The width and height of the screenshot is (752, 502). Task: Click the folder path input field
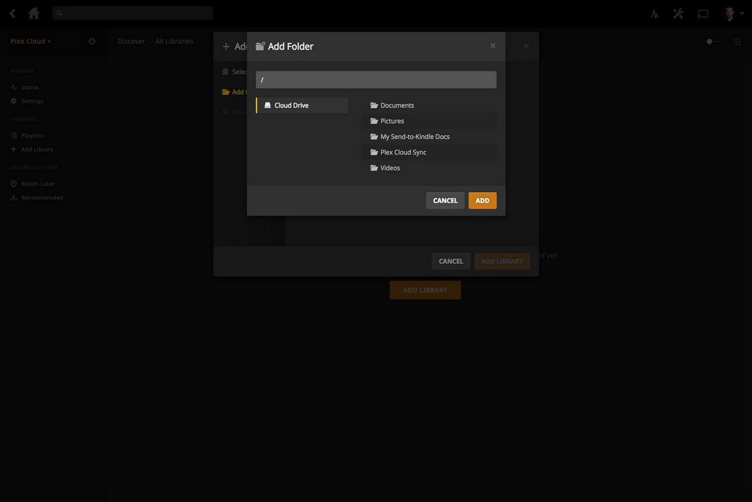(x=376, y=80)
